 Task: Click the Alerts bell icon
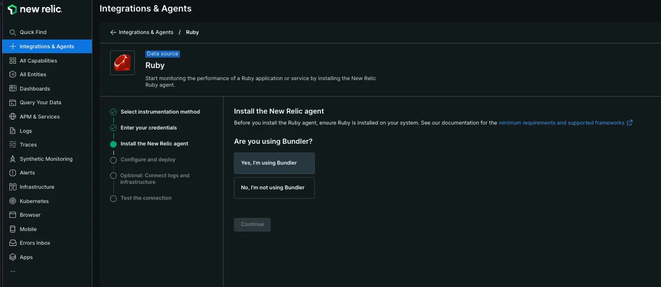click(x=13, y=173)
